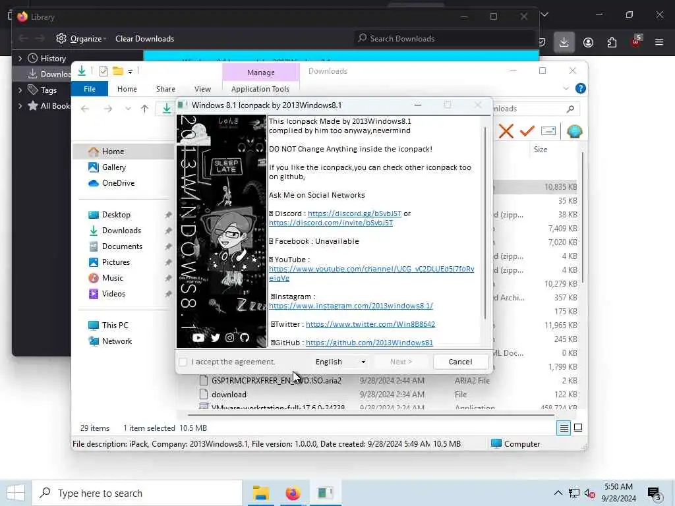Open the Instagram 2013windows8.1 link
This screenshot has height=506, width=675.
(x=351, y=306)
